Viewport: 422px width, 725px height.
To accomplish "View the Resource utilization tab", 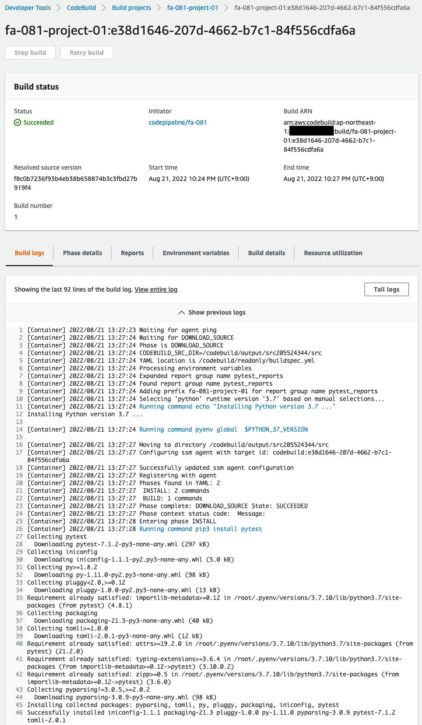I will 333,253.
